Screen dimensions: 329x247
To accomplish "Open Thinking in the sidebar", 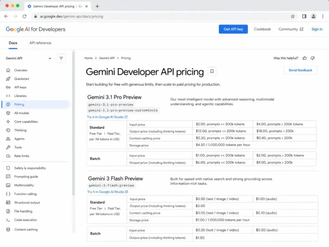I will (20, 130).
